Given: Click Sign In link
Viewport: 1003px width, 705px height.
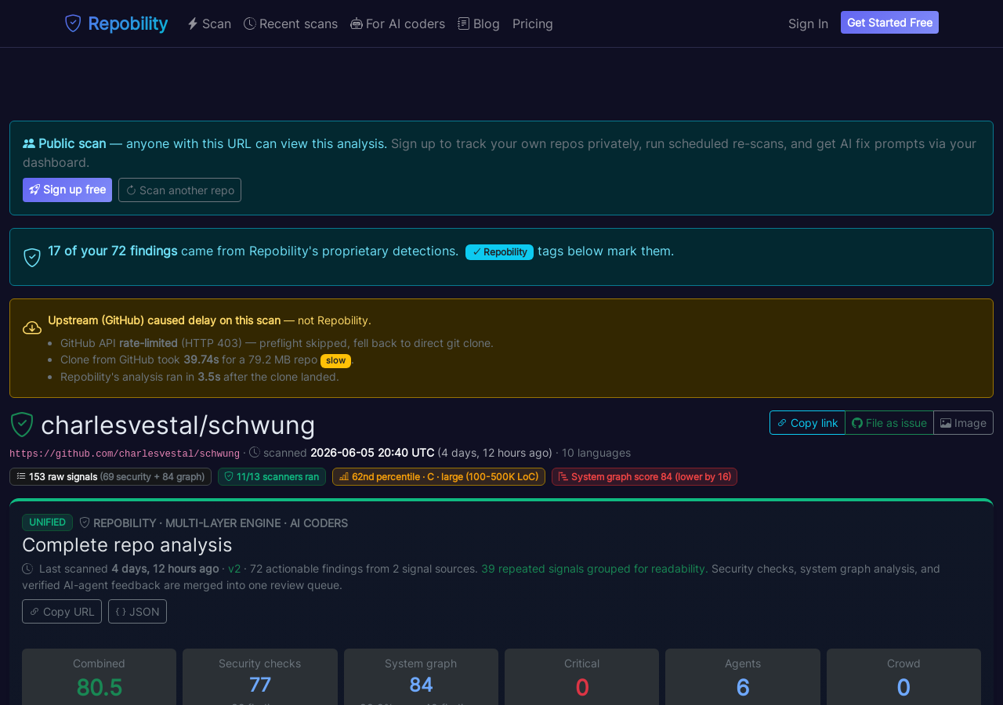Looking at the screenshot, I should [808, 23].
